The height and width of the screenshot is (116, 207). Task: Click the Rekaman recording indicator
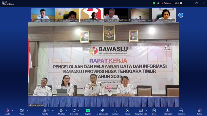(x=167, y=3)
